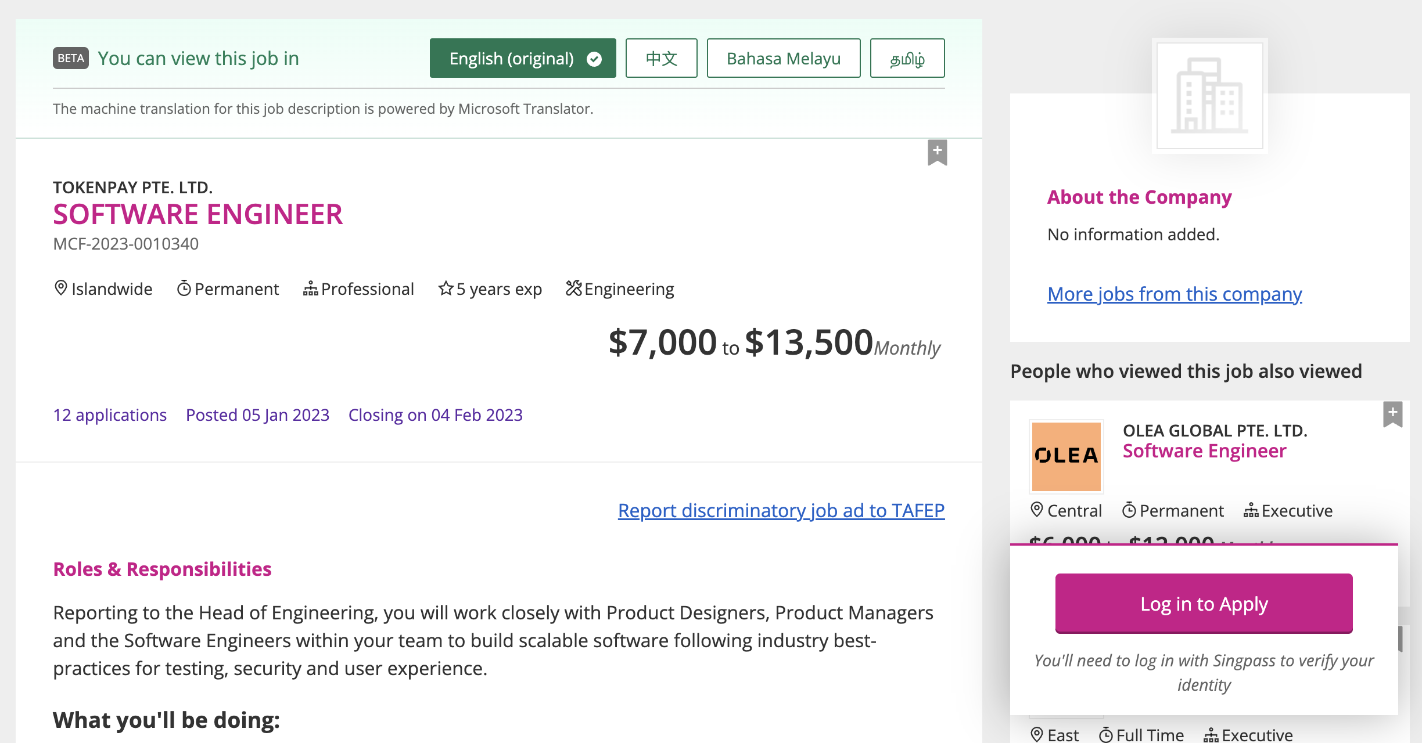
Task: Bookmark the OLEA Global job card
Action: coord(1392,414)
